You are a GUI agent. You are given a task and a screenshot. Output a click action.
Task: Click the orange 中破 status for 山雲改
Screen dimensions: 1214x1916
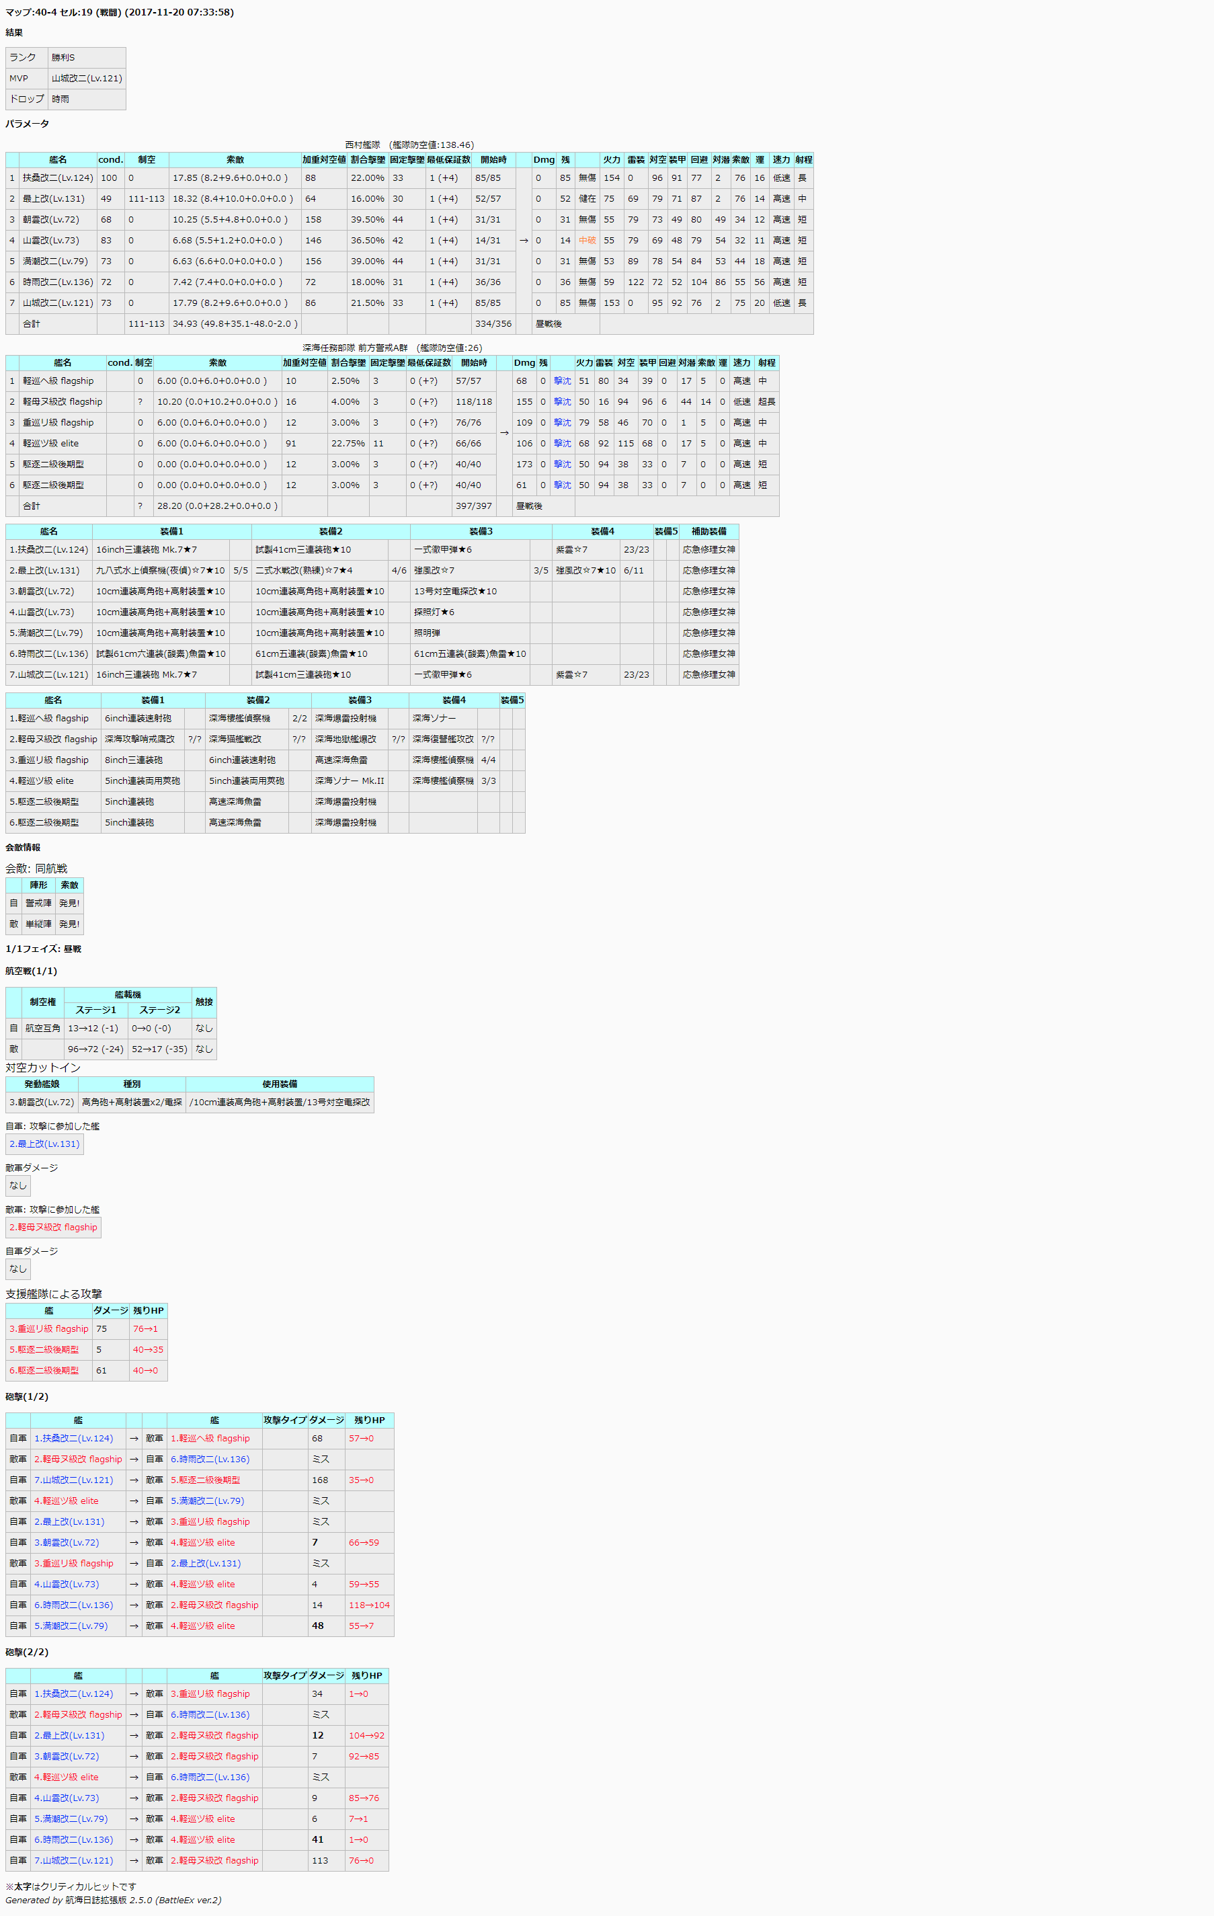(587, 240)
